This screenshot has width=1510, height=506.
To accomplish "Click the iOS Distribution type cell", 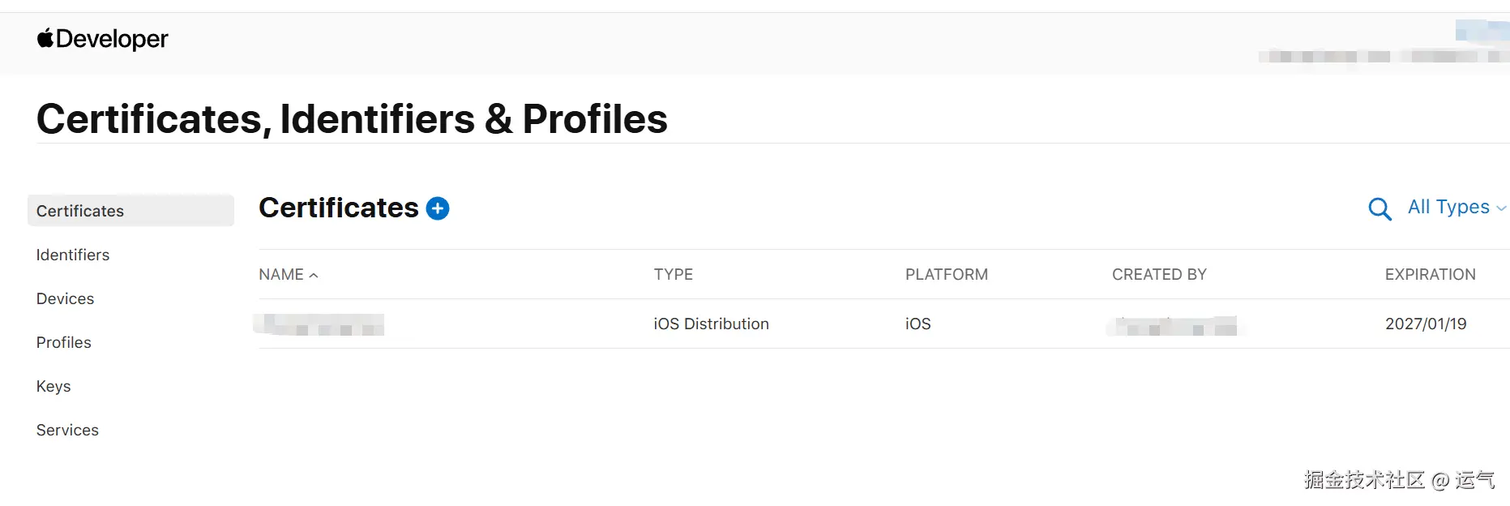I will click(x=711, y=324).
